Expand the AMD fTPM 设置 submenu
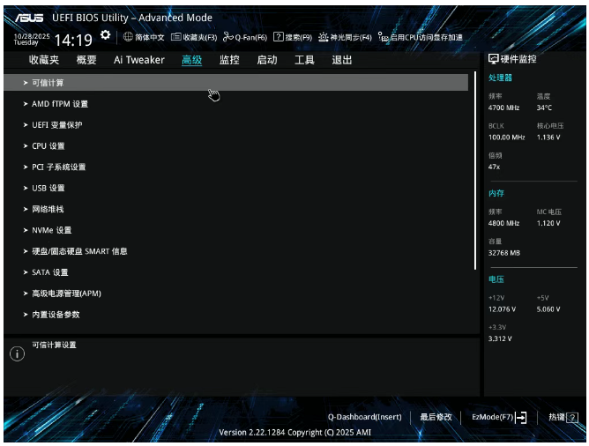 click(x=60, y=104)
